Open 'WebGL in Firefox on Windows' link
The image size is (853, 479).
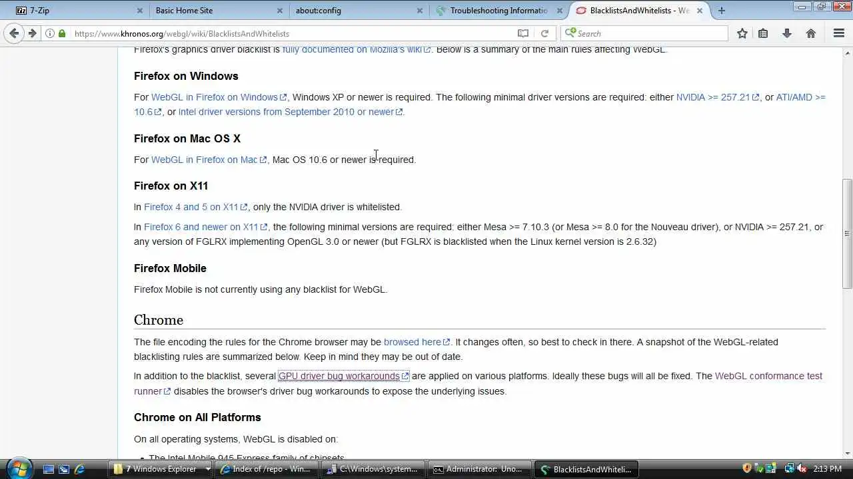[219, 97]
